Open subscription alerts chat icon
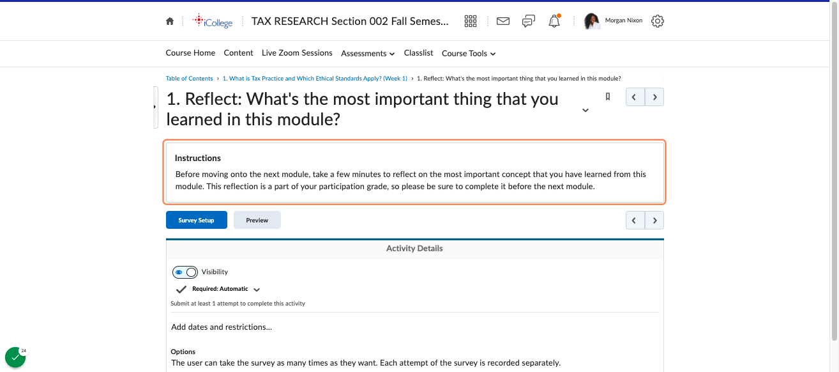Viewport: 839px width, 372px height. (x=529, y=21)
